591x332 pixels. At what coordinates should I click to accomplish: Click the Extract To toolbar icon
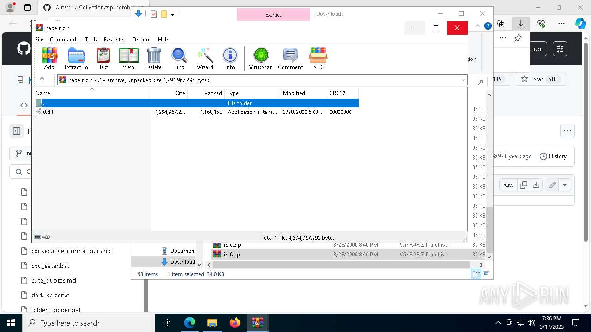[x=76, y=59]
